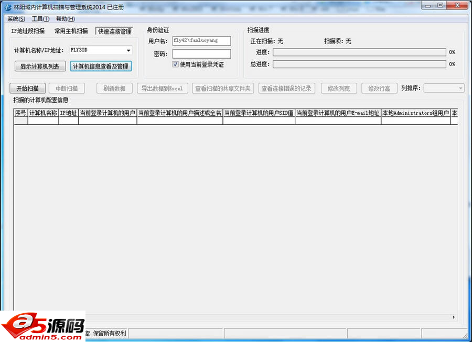Adjust row height using 修改行高

[x=379, y=88]
